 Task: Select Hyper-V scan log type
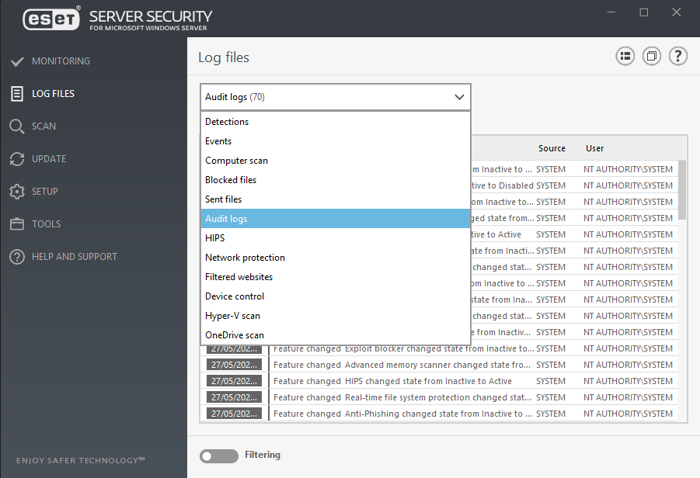point(336,316)
